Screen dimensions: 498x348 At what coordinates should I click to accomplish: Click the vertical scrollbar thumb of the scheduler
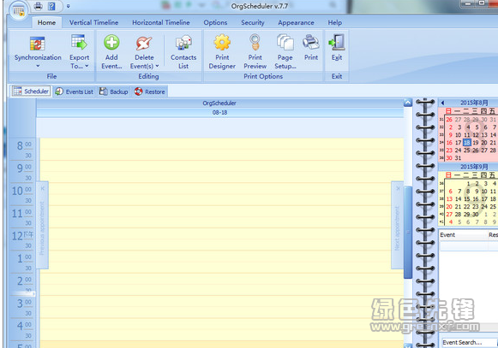[x=408, y=233]
